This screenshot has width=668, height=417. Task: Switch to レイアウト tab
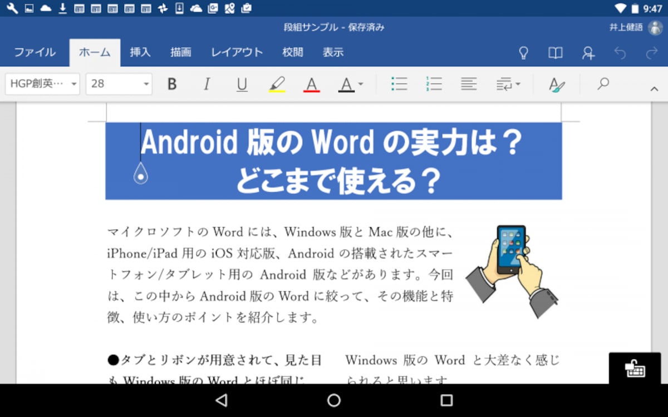pyautogui.click(x=237, y=52)
